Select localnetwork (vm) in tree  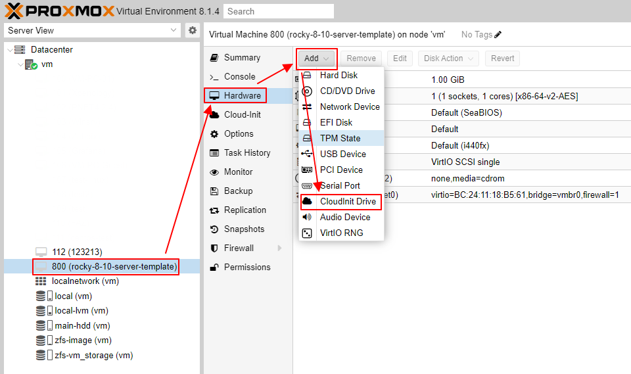pos(102,281)
